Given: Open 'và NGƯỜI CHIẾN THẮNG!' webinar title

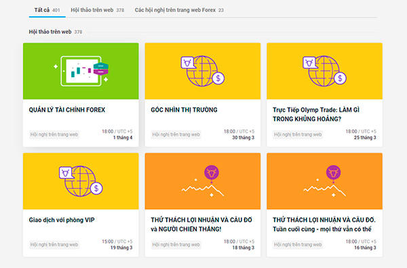Looking at the screenshot, I should [x=201, y=225].
